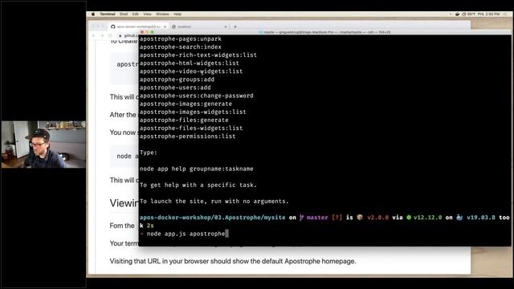Open the Apple menu
Screen dimensions: 514x289
(x=93, y=14)
